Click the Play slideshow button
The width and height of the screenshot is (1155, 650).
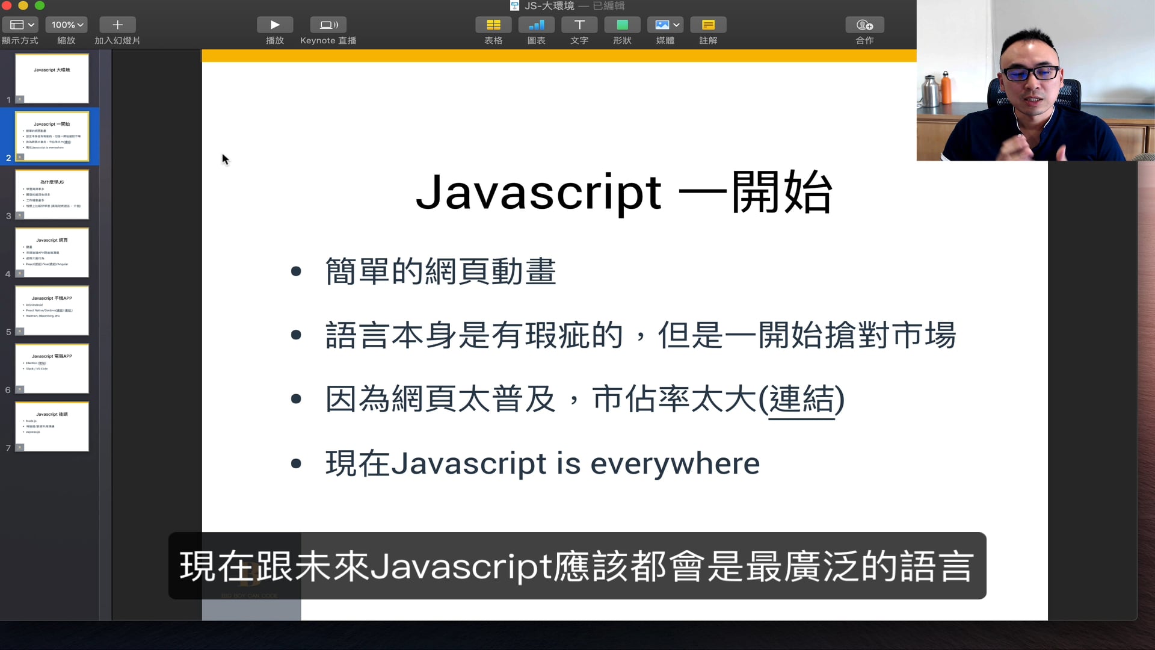274,25
